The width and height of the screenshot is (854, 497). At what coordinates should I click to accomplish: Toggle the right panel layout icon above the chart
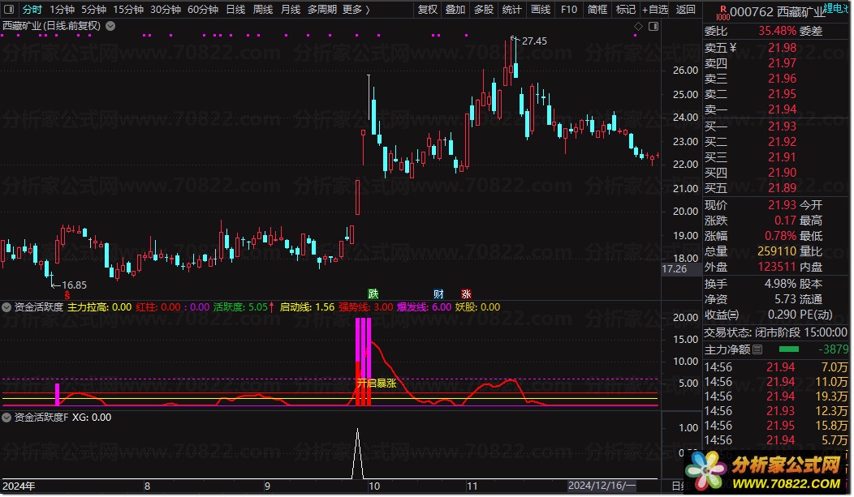(653, 26)
